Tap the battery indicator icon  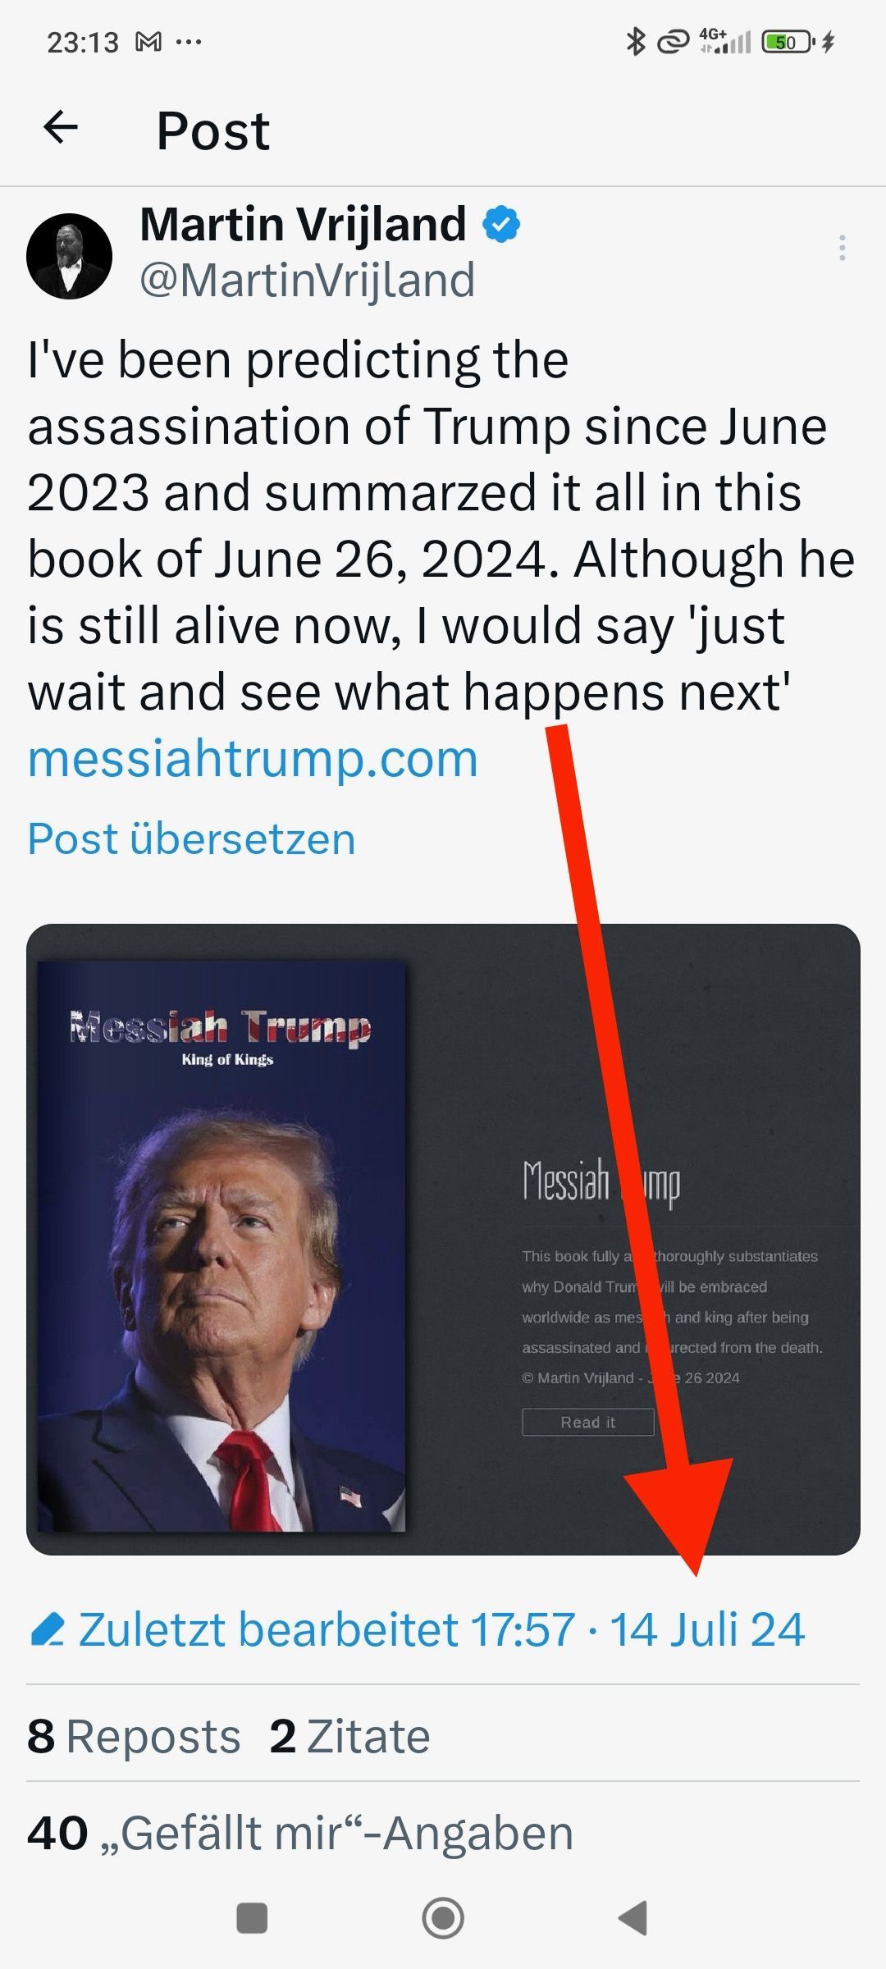pyautogui.click(x=788, y=41)
